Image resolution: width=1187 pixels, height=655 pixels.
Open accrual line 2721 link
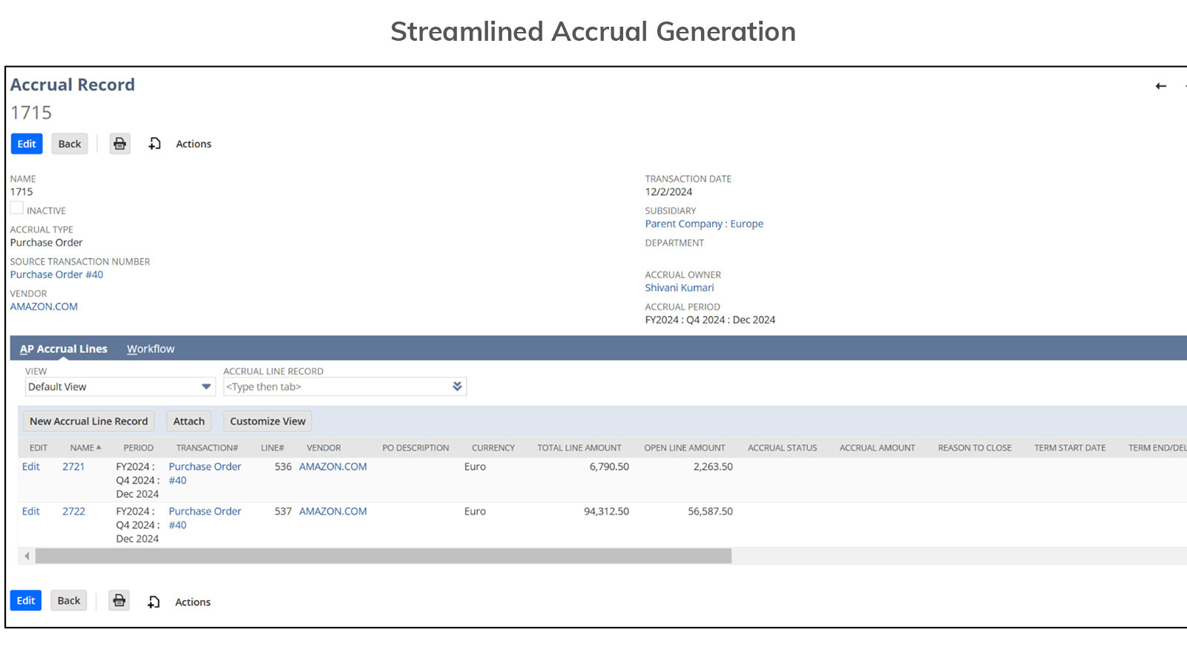pyautogui.click(x=73, y=467)
